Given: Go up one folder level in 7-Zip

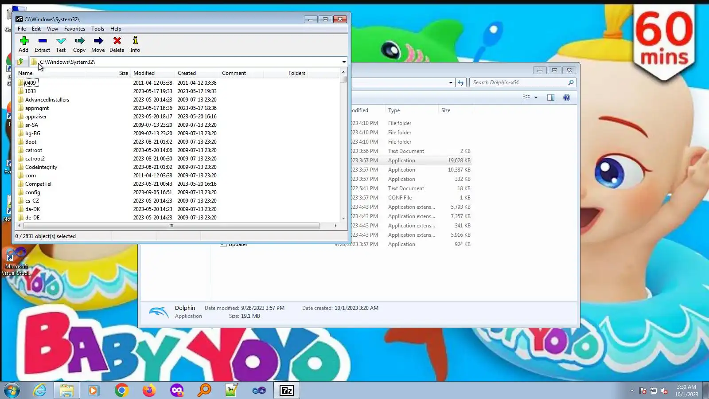Looking at the screenshot, I should [20, 62].
